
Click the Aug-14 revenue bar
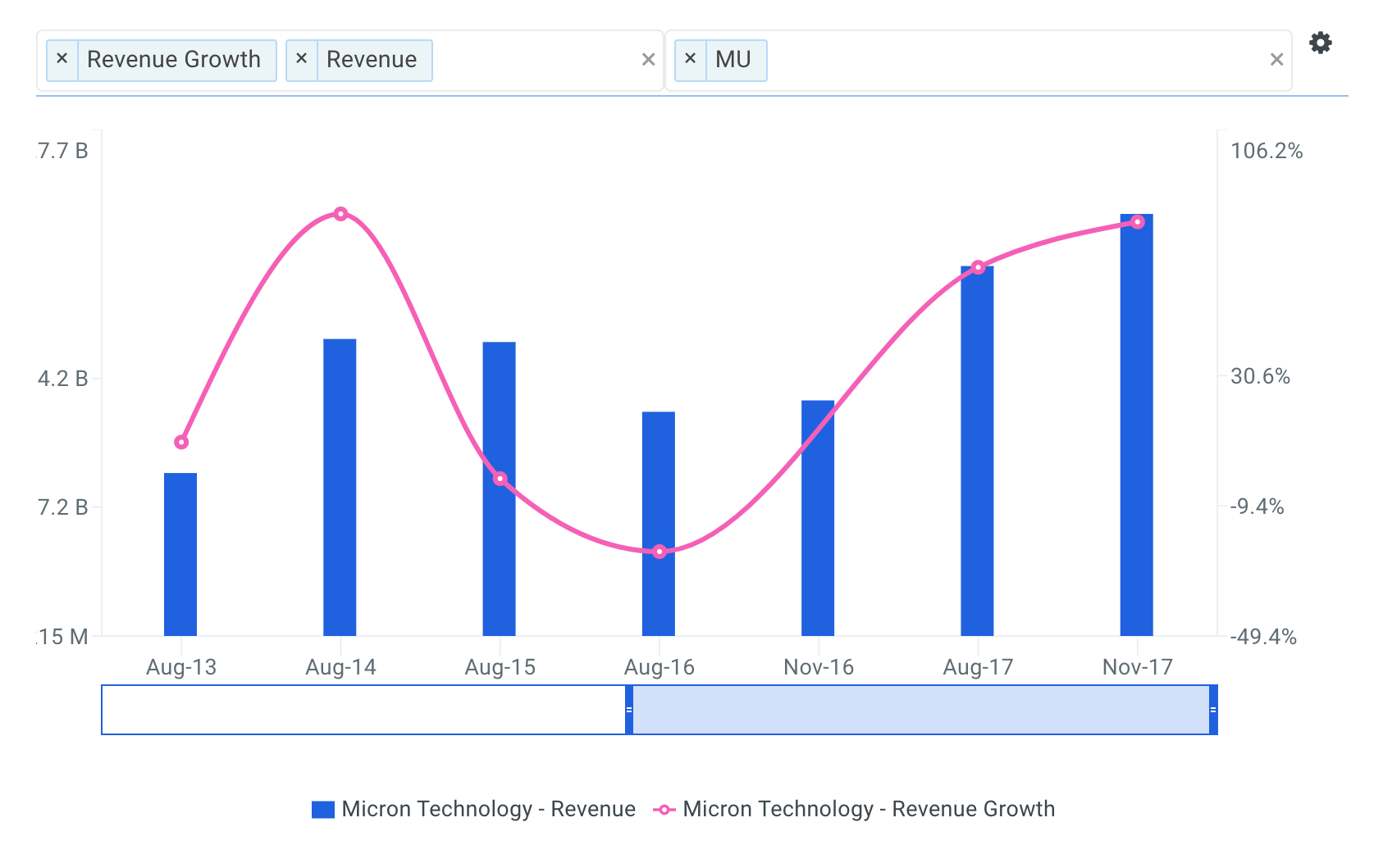(x=340, y=487)
